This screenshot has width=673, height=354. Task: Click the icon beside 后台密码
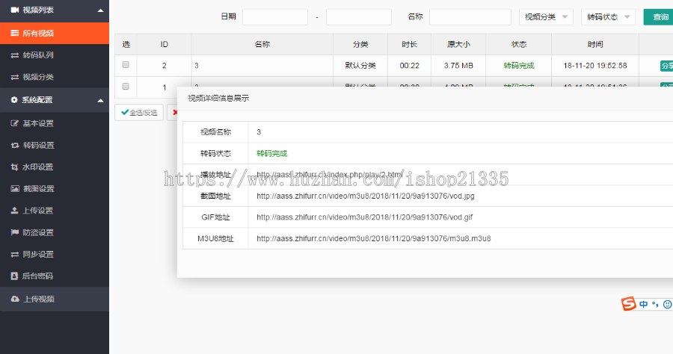pos(14,276)
